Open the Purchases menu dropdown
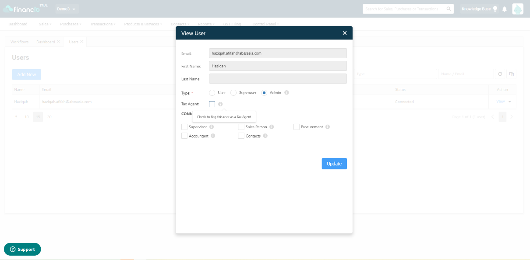This screenshot has width=530, height=260. coord(71,24)
